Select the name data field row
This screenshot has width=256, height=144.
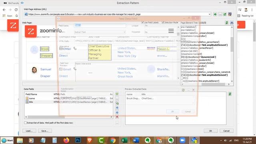pos(68,98)
